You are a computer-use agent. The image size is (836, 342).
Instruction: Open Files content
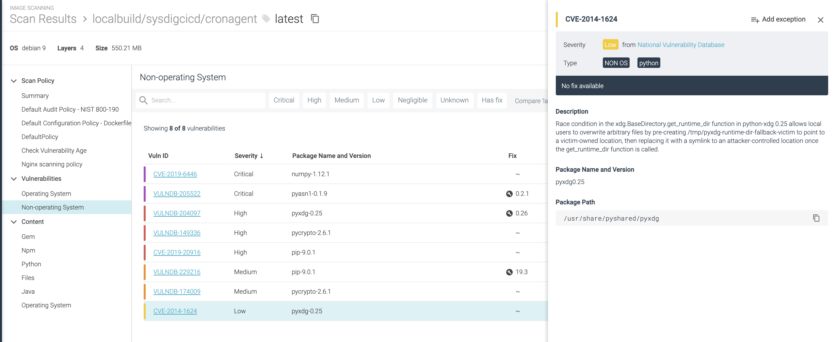pyautogui.click(x=28, y=278)
